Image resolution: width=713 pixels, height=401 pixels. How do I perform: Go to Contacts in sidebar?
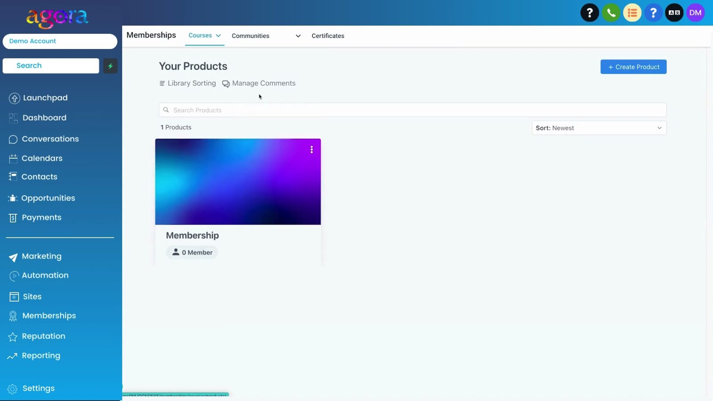pyautogui.click(x=33, y=177)
